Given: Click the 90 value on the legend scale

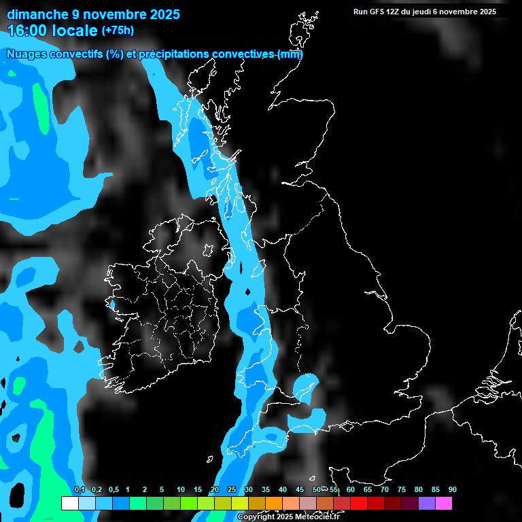Looking at the screenshot, I should 452,490.
